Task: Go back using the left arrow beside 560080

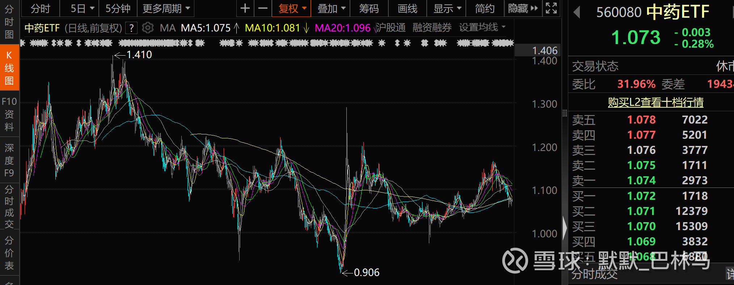Action: coord(577,12)
